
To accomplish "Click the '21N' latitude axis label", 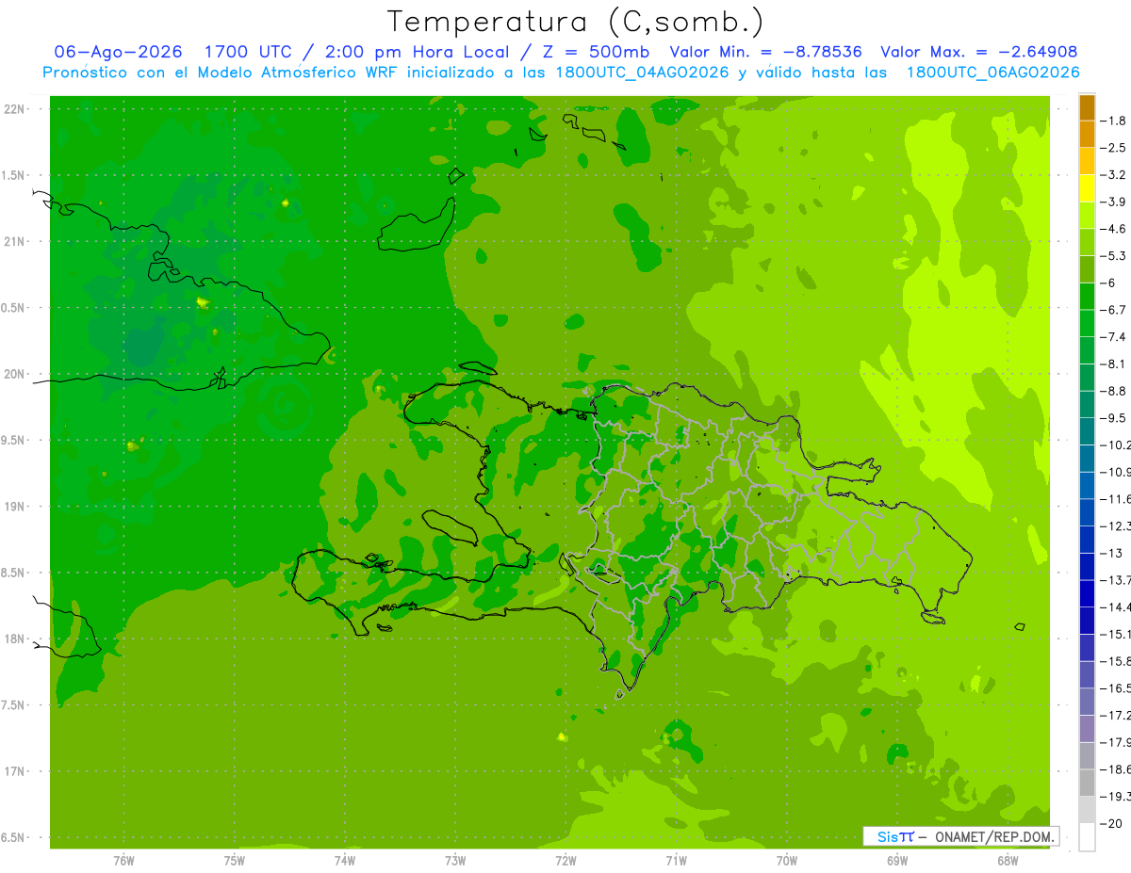I will click(13, 242).
